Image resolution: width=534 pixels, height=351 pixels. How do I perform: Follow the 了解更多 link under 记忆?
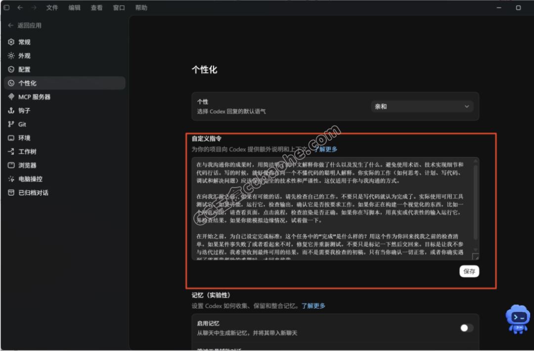[x=313, y=306]
